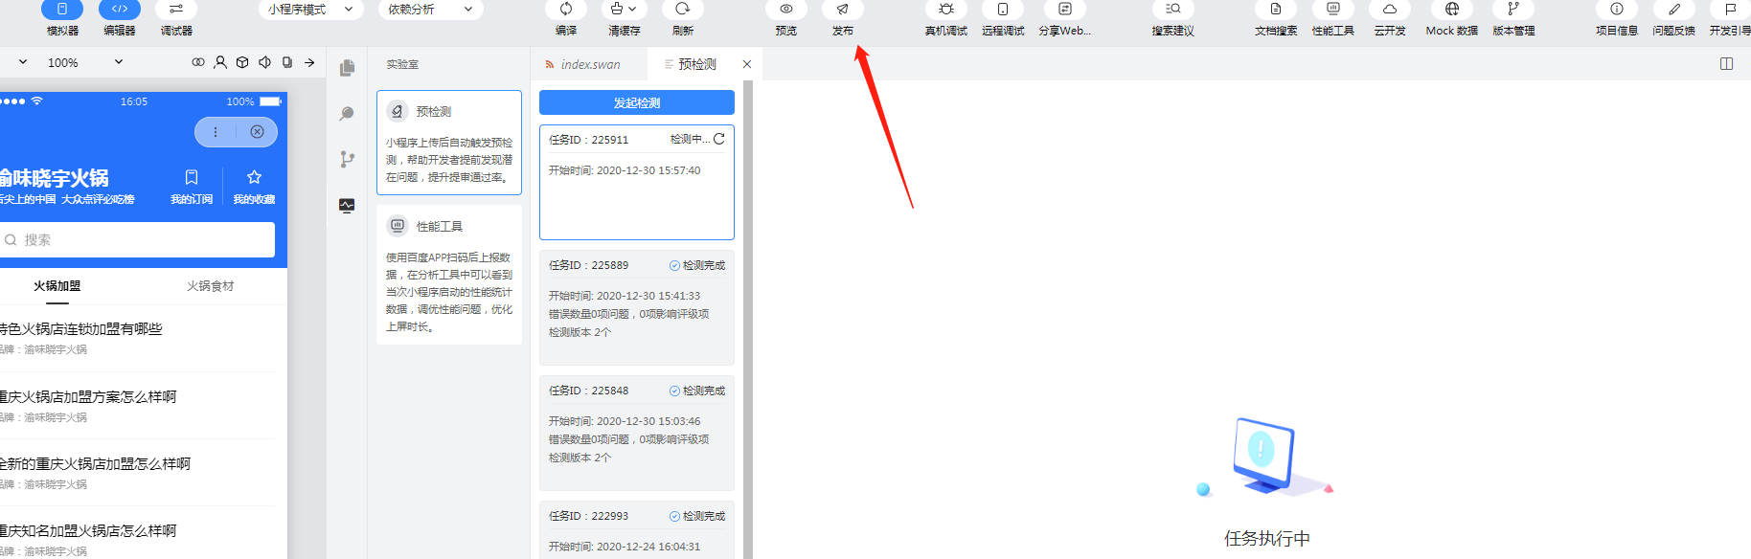Click the 发布 publish paper-plane icon
Screen dimensions: 1751x559
tap(843, 10)
